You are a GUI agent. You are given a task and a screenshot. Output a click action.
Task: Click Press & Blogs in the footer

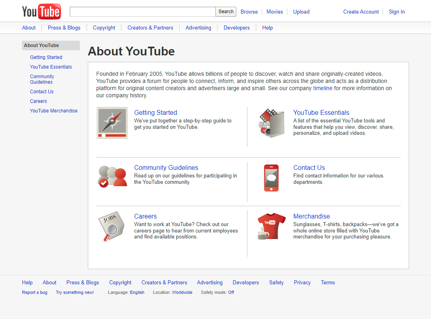pos(83,282)
